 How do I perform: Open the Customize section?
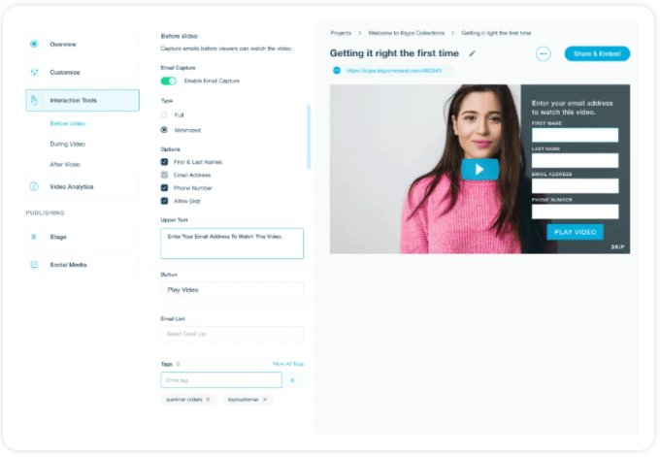click(x=82, y=73)
